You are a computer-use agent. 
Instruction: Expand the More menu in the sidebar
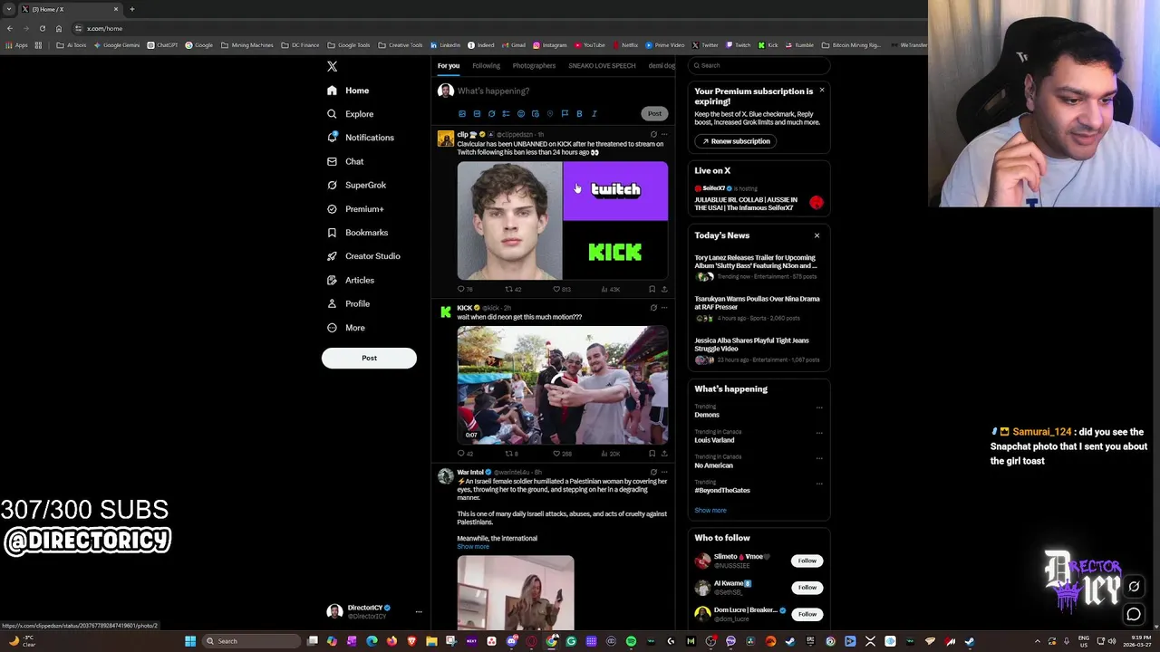click(x=345, y=328)
